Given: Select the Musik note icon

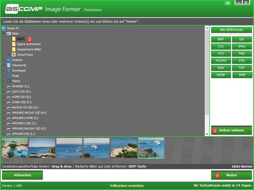Looking at the screenshot, I should click(9, 76).
